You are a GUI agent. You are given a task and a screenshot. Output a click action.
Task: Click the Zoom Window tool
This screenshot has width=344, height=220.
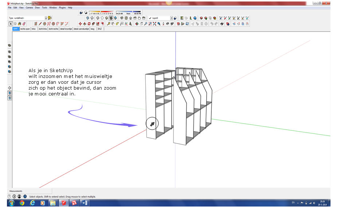point(150,24)
